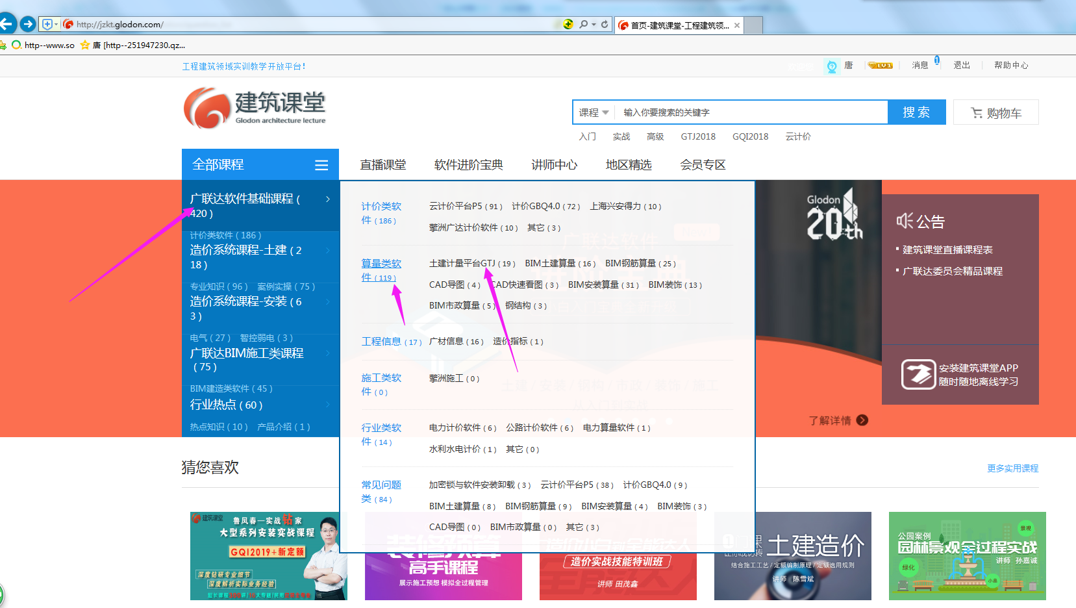Open the 直播课堂 nav tab
The width and height of the screenshot is (1076, 608).
(x=383, y=165)
